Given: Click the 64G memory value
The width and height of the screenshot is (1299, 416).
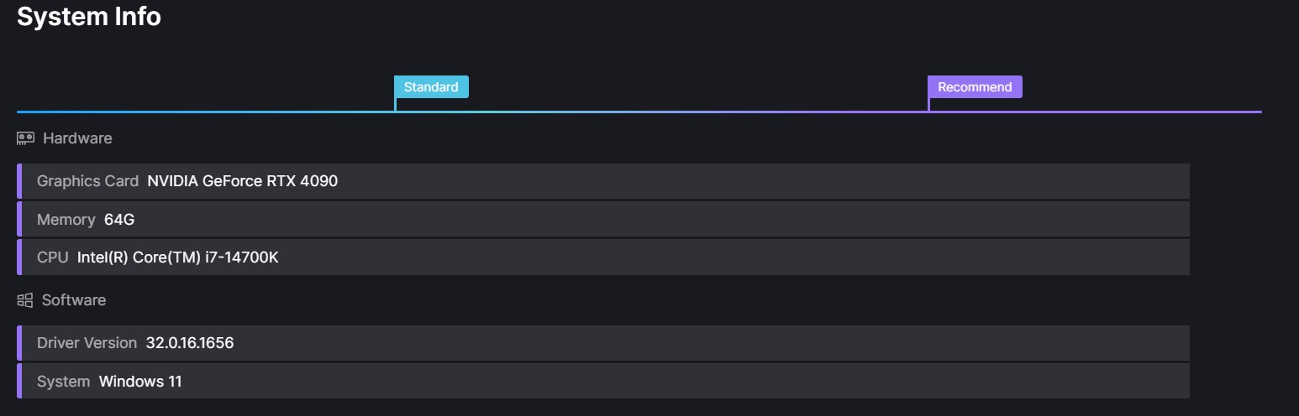Looking at the screenshot, I should tap(119, 220).
